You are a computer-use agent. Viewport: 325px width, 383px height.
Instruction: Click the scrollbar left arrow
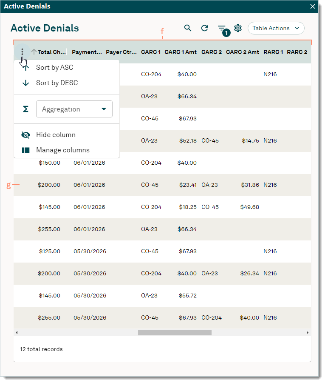(16, 332)
